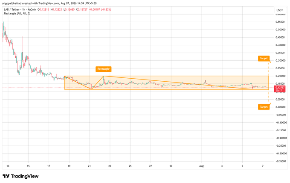Click the TradingView logo at bottom
290x183 pixels.
(x=20, y=176)
